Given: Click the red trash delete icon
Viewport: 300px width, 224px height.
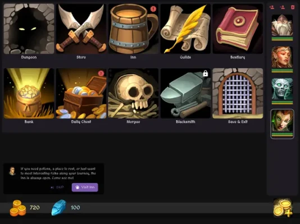Looking at the screenshot, I should click(x=293, y=7).
